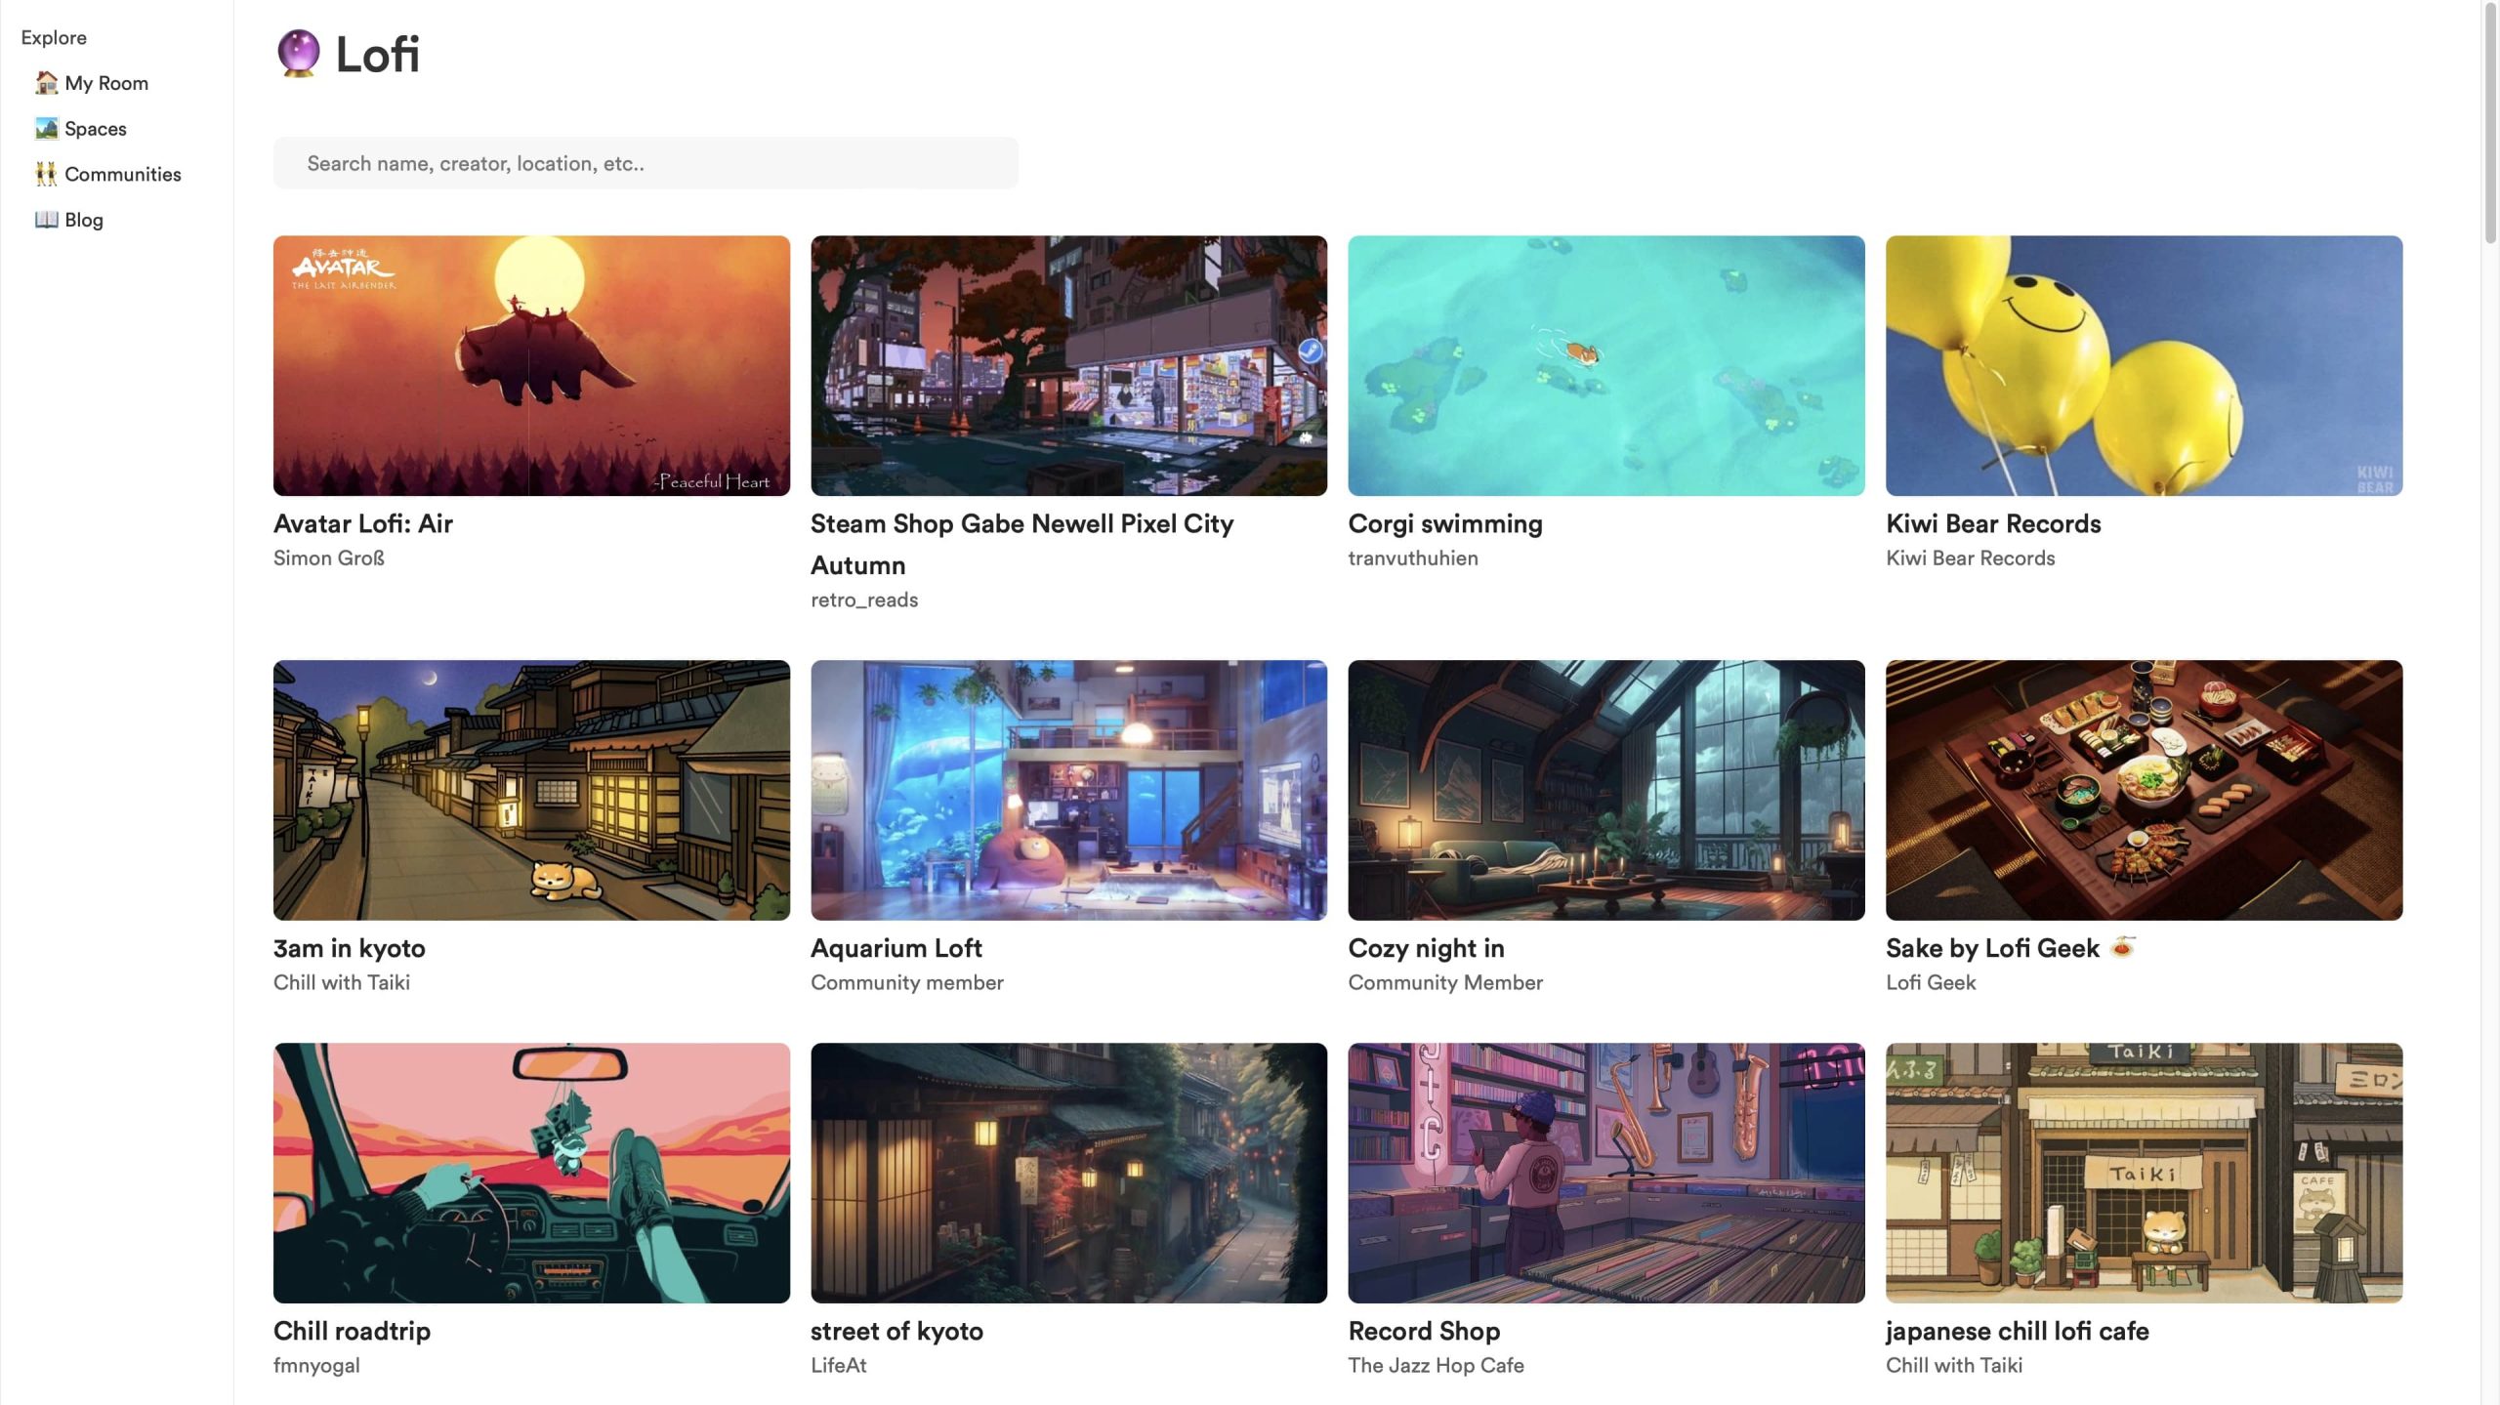Select the Corgi swimming space thumbnail
Viewport: 2500px width, 1405px height.
1605,365
